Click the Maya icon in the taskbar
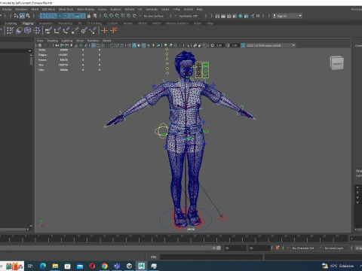The image size is (362, 271). coord(141,266)
